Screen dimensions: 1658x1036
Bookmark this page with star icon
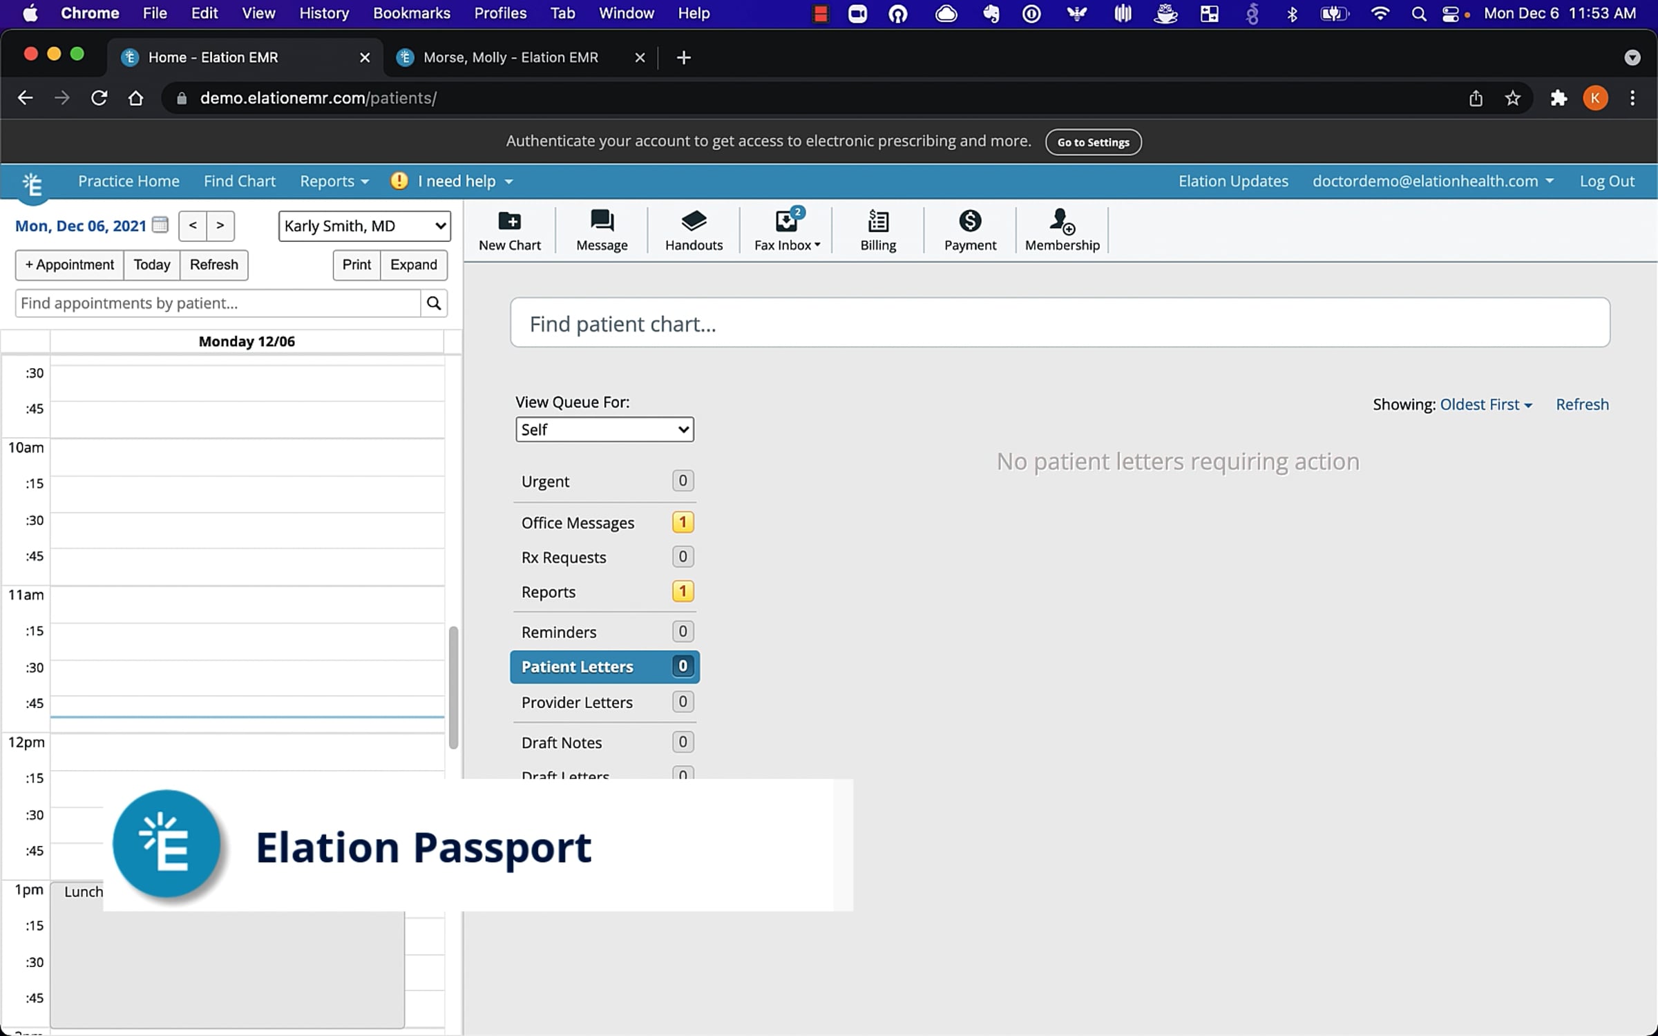click(x=1512, y=98)
